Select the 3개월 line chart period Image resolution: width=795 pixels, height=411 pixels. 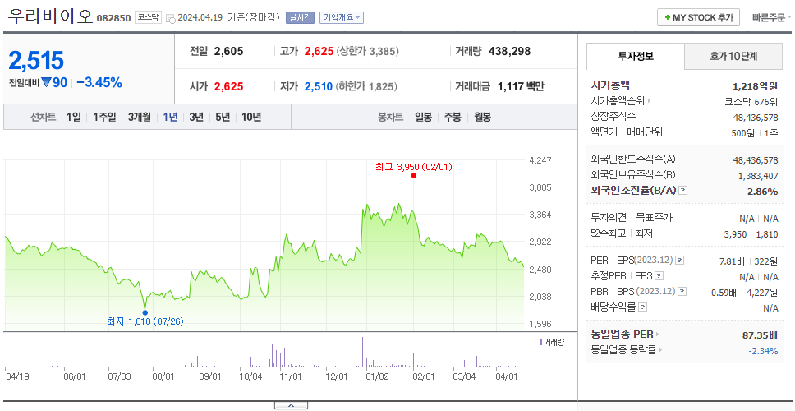click(140, 118)
